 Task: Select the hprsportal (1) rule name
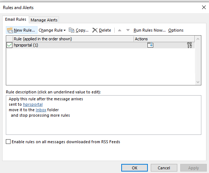click(x=26, y=45)
